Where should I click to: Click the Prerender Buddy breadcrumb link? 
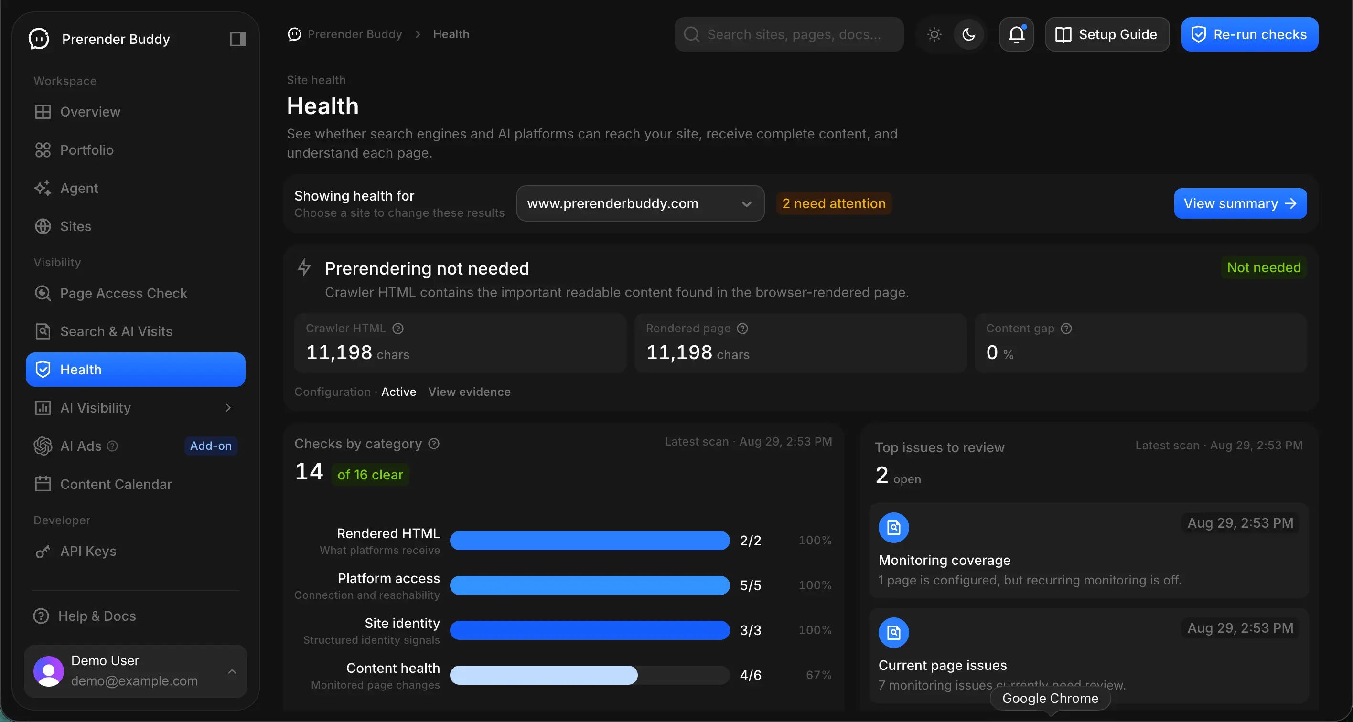pyautogui.click(x=354, y=34)
